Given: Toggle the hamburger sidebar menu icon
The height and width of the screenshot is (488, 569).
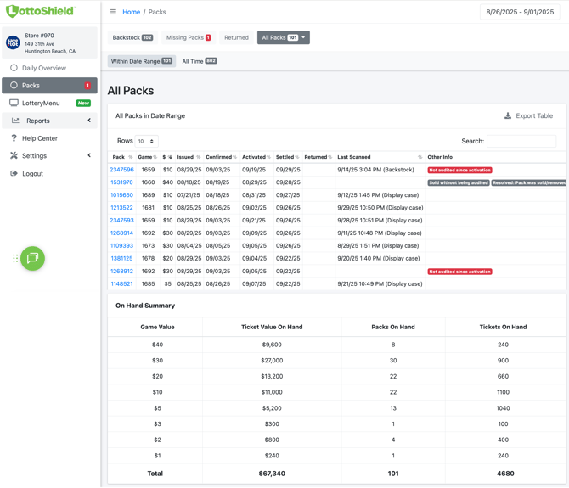Looking at the screenshot, I should tap(113, 12).
